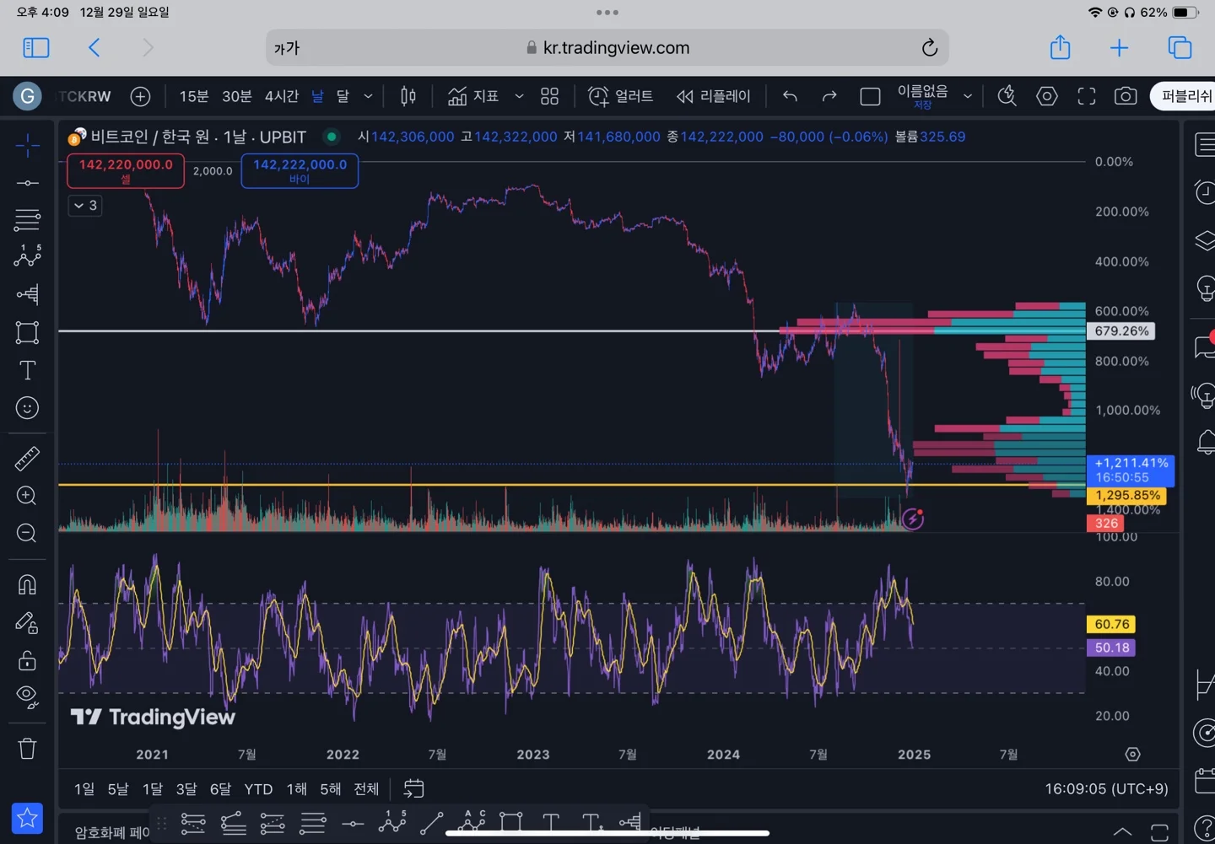Select the zoom in tool
Screen dimensions: 1215x844
click(x=27, y=496)
